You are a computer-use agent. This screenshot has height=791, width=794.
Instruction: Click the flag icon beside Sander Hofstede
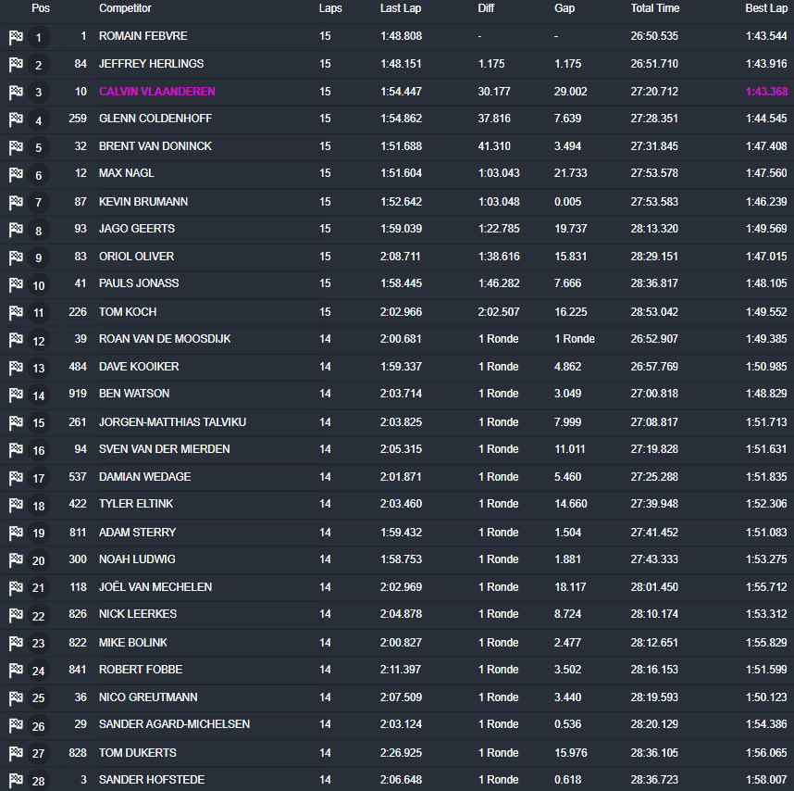pyautogui.click(x=14, y=779)
